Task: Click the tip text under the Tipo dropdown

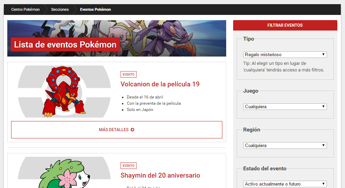Action: (283, 67)
